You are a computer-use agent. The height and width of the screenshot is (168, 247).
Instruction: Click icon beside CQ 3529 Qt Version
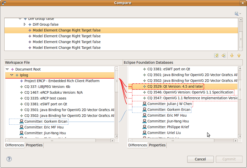pyautogui.click(x=144, y=86)
